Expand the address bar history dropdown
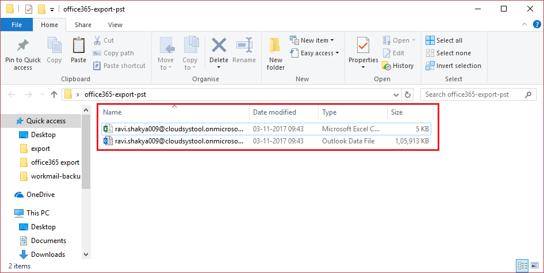Image resolution: width=544 pixels, height=273 pixels. pyautogui.click(x=396, y=94)
